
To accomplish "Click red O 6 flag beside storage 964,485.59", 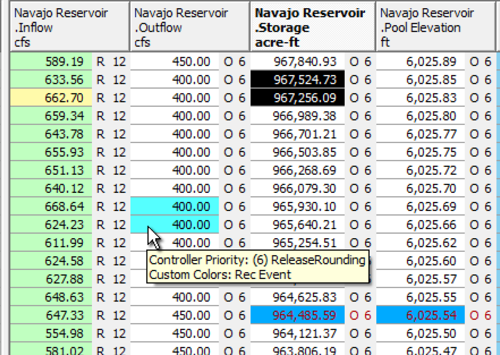I will click(361, 315).
